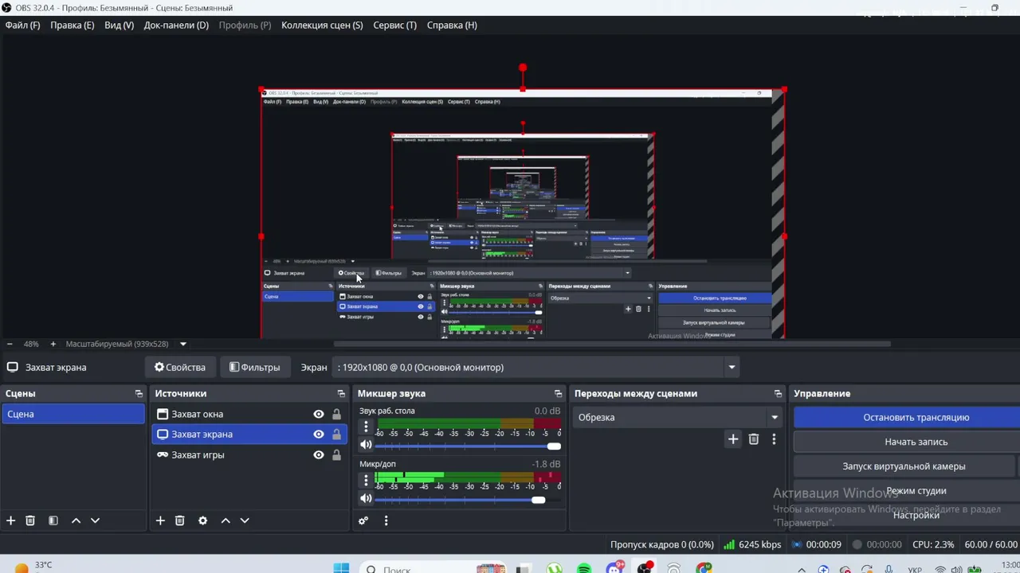Image resolution: width=1020 pixels, height=573 pixels.
Task: Mute the Звук раб. стола audio
Action: [366, 446]
